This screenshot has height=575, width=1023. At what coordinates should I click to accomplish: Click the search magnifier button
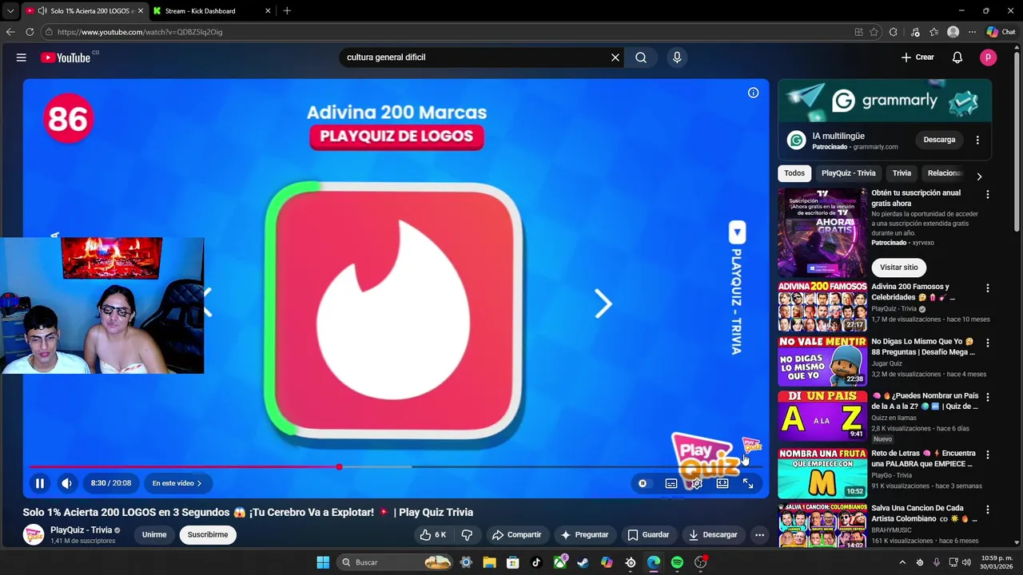[x=641, y=57]
